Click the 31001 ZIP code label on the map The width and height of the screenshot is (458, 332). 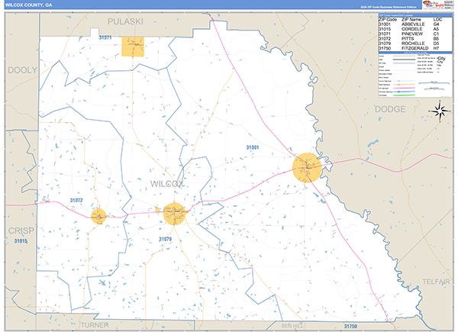pos(253,147)
